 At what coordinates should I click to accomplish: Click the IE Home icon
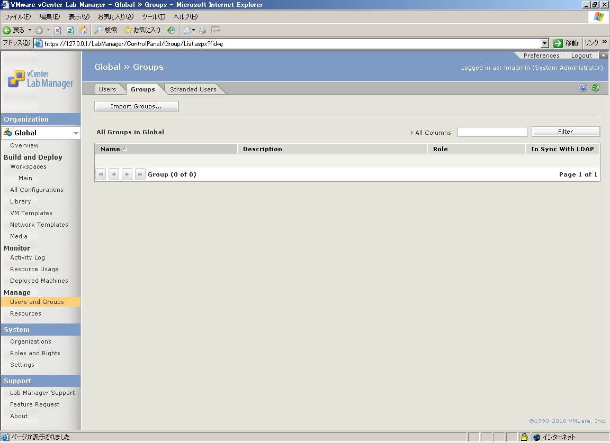tap(83, 30)
